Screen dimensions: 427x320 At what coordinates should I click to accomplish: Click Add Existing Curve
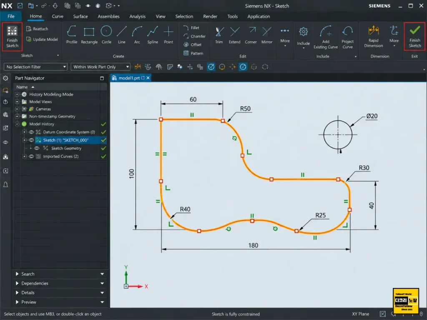coord(325,37)
